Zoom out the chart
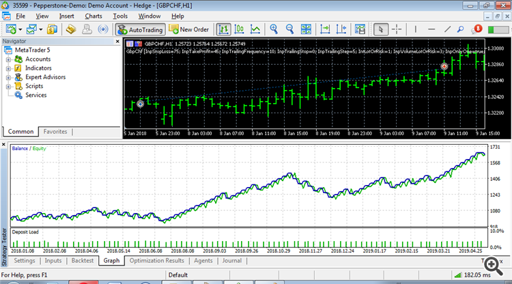The height and width of the screenshot is (284, 512). coord(289,29)
